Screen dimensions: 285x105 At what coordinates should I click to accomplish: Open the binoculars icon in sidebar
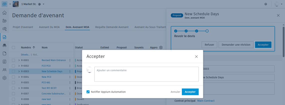coord(4,45)
